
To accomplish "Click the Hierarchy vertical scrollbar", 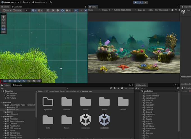I will point(179,112).
